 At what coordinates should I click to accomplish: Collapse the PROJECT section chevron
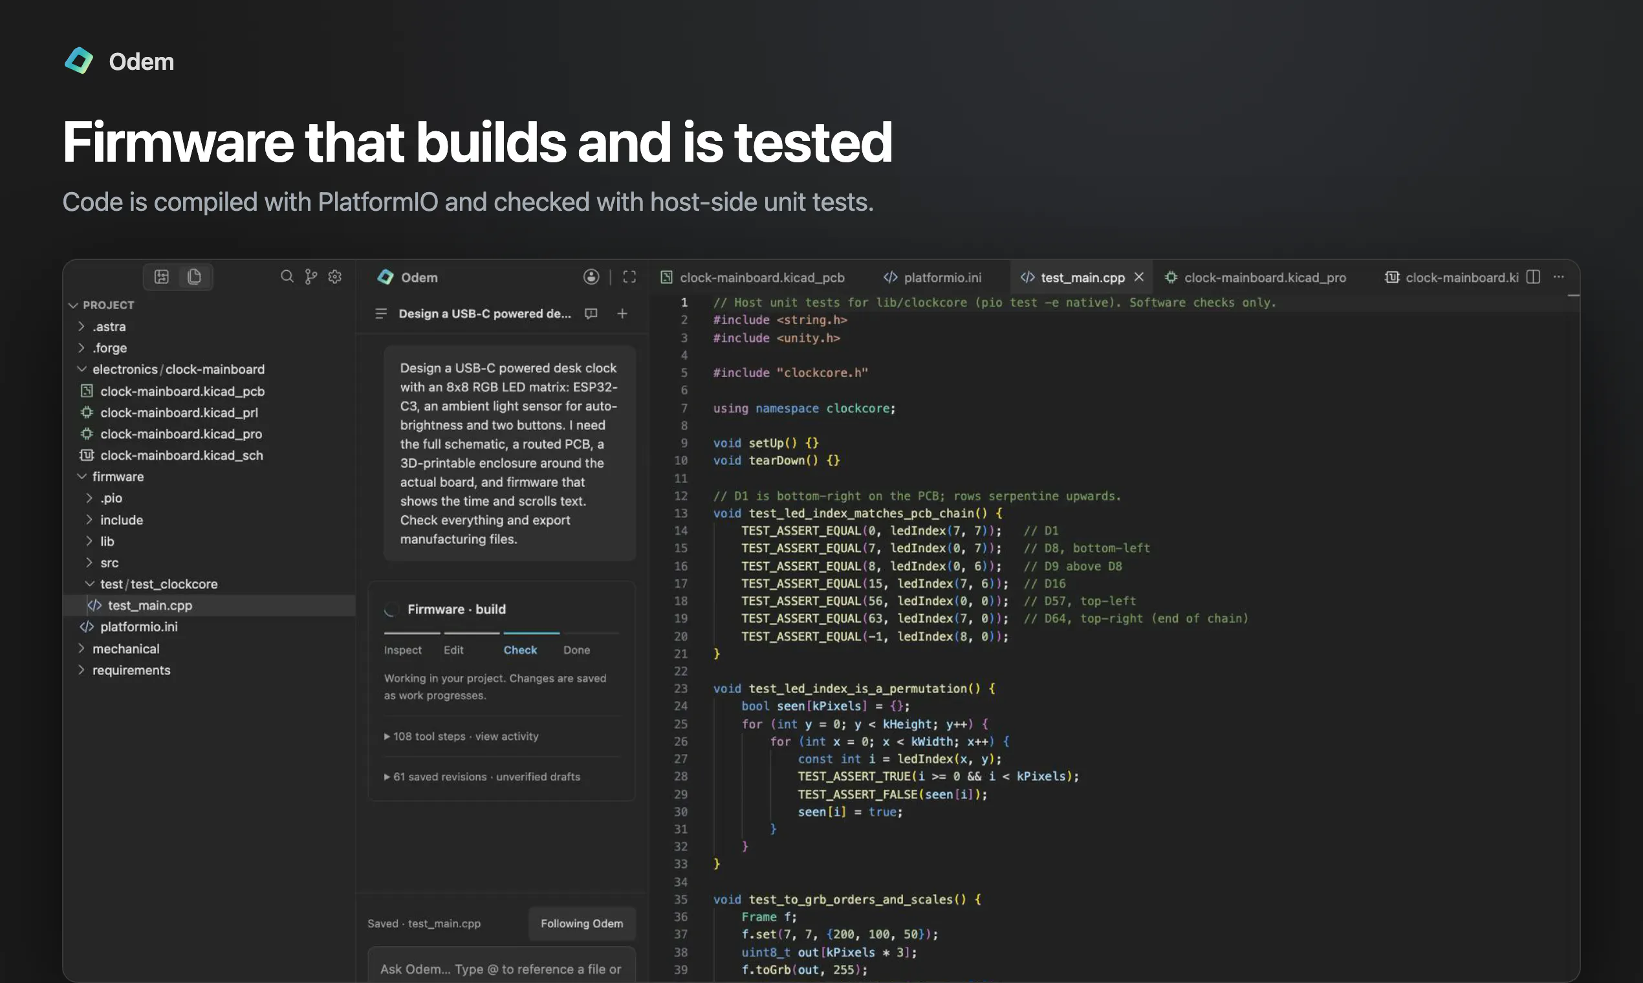point(73,305)
